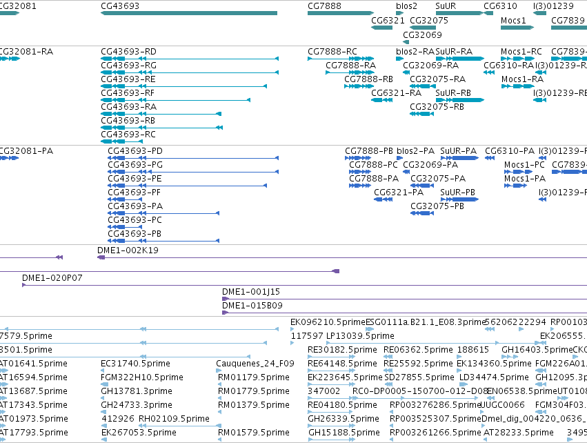Click EST RM01179.5prime
Image resolution: width=587 pixels, height=443 pixels.
point(253,377)
